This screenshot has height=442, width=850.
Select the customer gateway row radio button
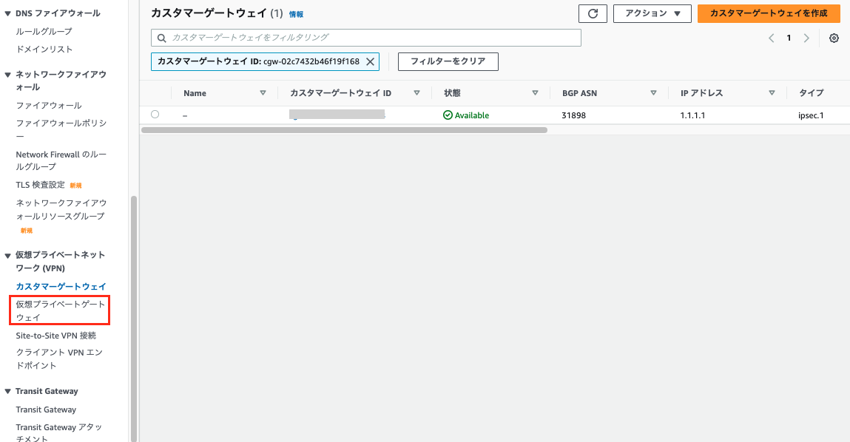[155, 115]
